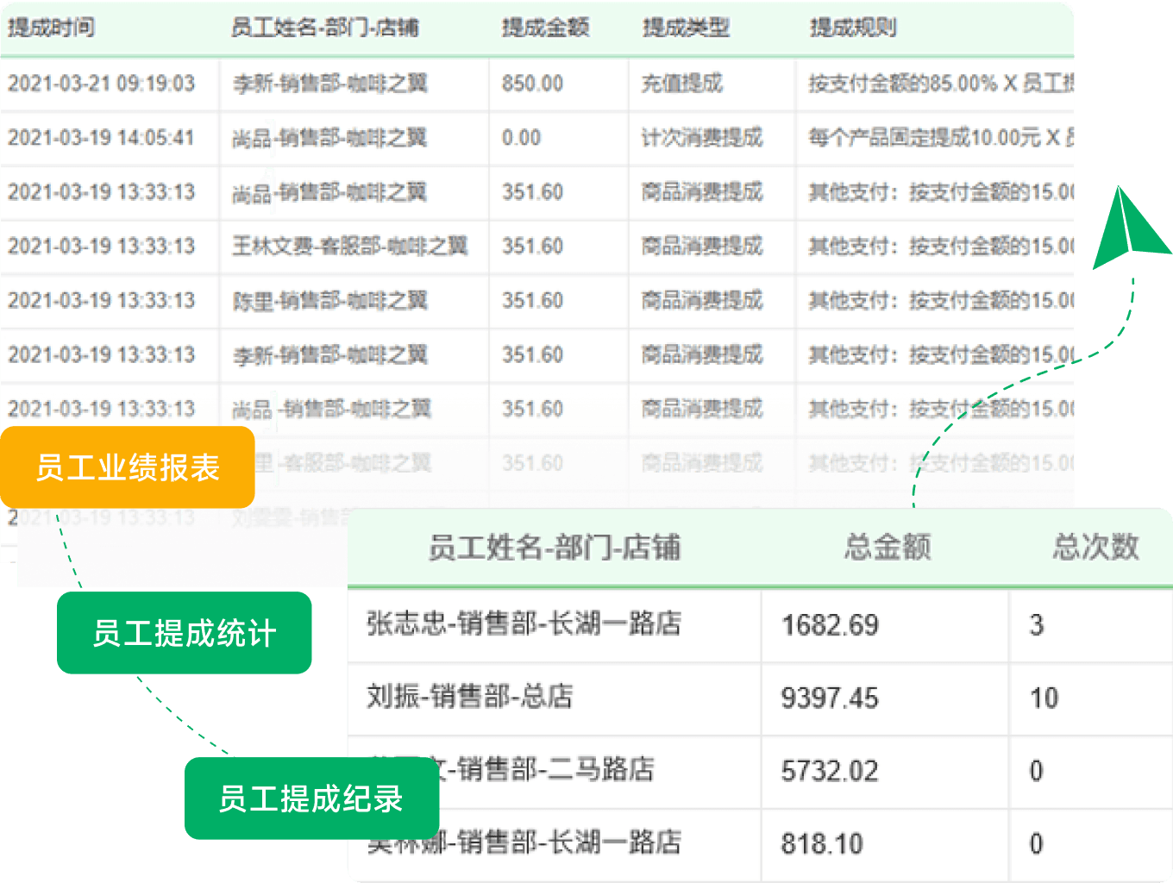Click the count 0 in the 818.10 row

pyautogui.click(x=1037, y=844)
